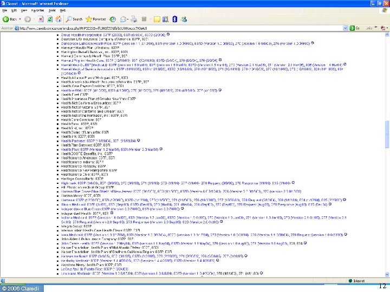Image resolution: width=390 pixels, height=292 pixels.
Task: Open the Research books icon
Action: [165, 19]
